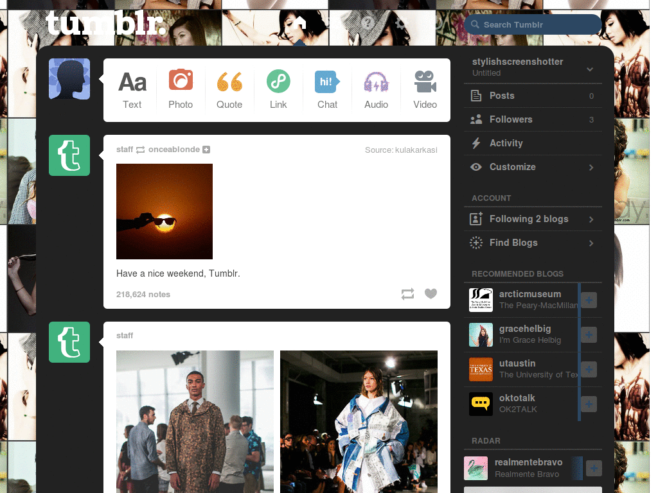Click the Untitled blog subtitle
The height and width of the screenshot is (493, 658).
pyautogui.click(x=486, y=73)
